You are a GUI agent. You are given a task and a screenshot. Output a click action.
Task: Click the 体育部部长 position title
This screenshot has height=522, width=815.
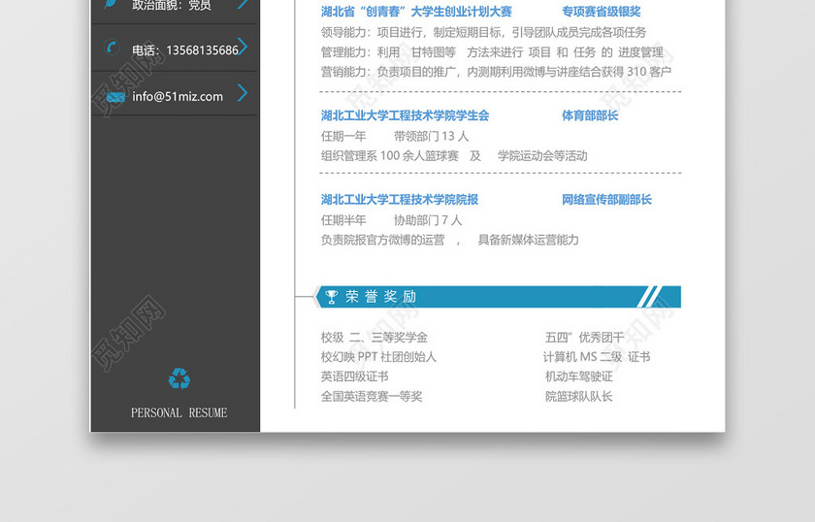coord(590,115)
